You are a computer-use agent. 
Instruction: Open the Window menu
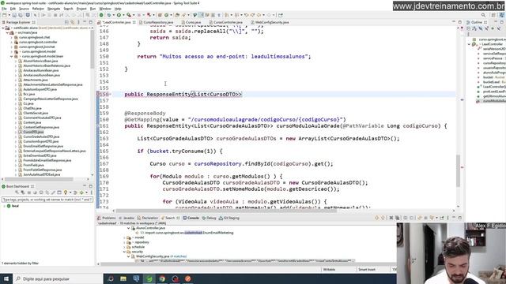click(x=105, y=9)
